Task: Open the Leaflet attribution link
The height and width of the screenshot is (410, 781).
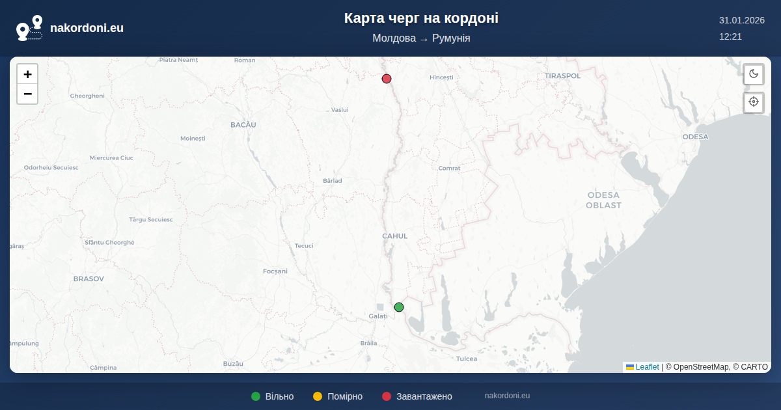Action: (x=647, y=367)
